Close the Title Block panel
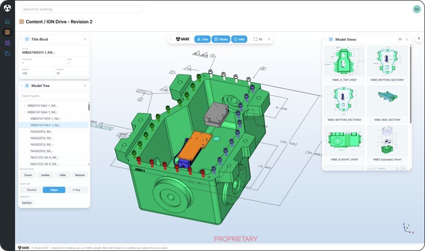This screenshot has height=251, width=425. tap(85, 39)
